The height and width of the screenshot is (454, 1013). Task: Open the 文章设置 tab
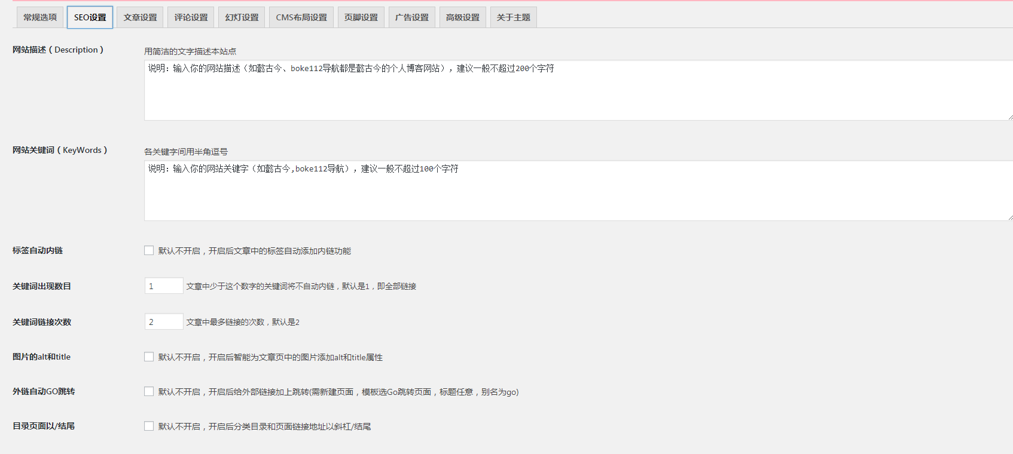click(141, 17)
